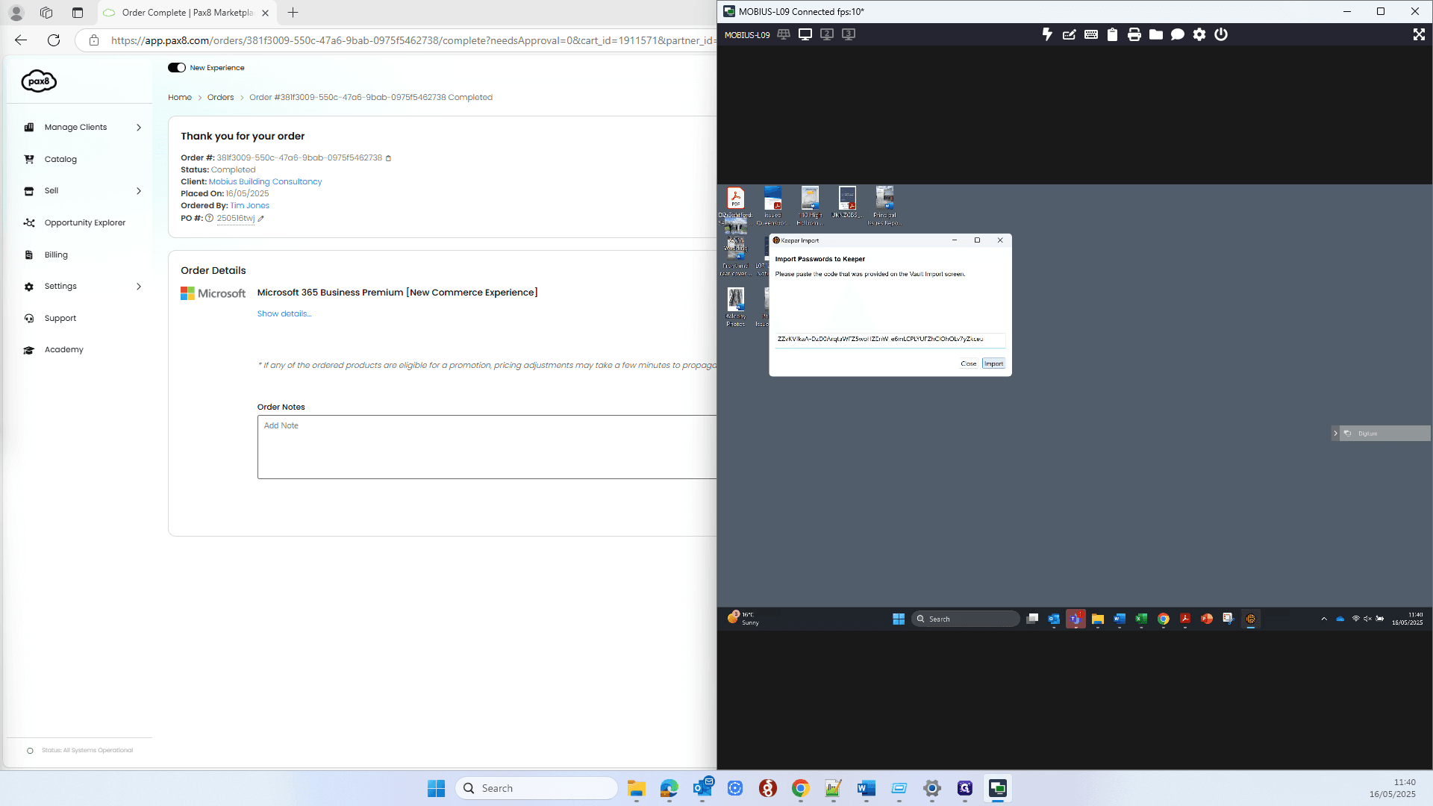This screenshot has height=806, width=1433.
Task: Open Chrome from the local Windows taskbar
Action: tap(801, 788)
